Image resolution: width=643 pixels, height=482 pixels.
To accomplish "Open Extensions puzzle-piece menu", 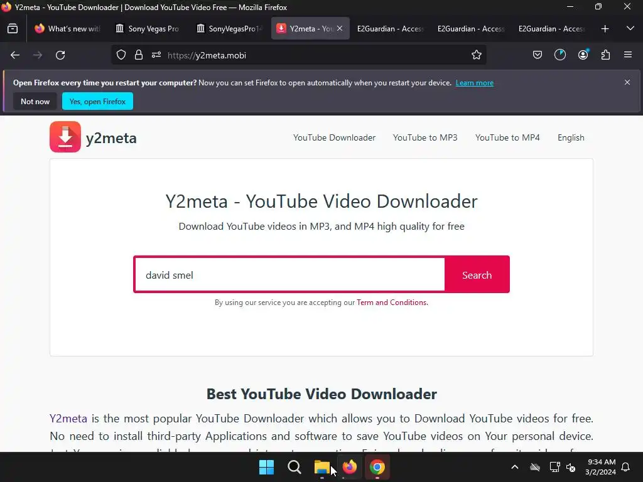I will [605, 55].
